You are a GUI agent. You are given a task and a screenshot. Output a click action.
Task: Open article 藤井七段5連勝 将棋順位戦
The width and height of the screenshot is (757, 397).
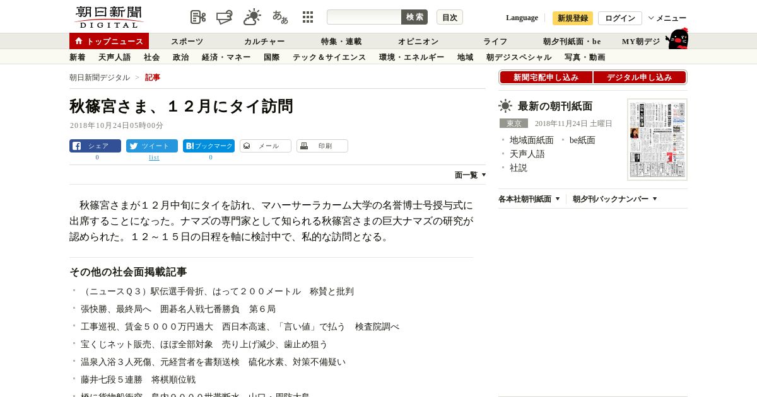pyautogui.click(x=138, y=379)
